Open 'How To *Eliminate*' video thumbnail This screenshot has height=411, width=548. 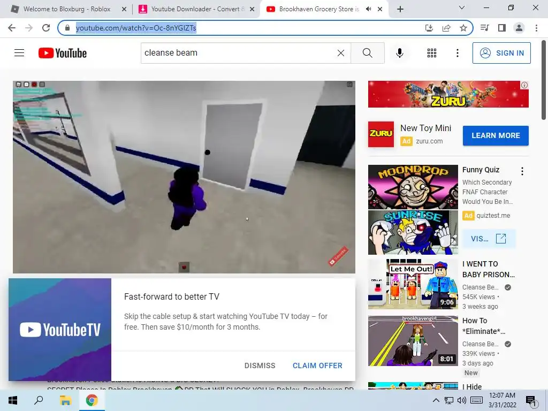tap(413, 341)
